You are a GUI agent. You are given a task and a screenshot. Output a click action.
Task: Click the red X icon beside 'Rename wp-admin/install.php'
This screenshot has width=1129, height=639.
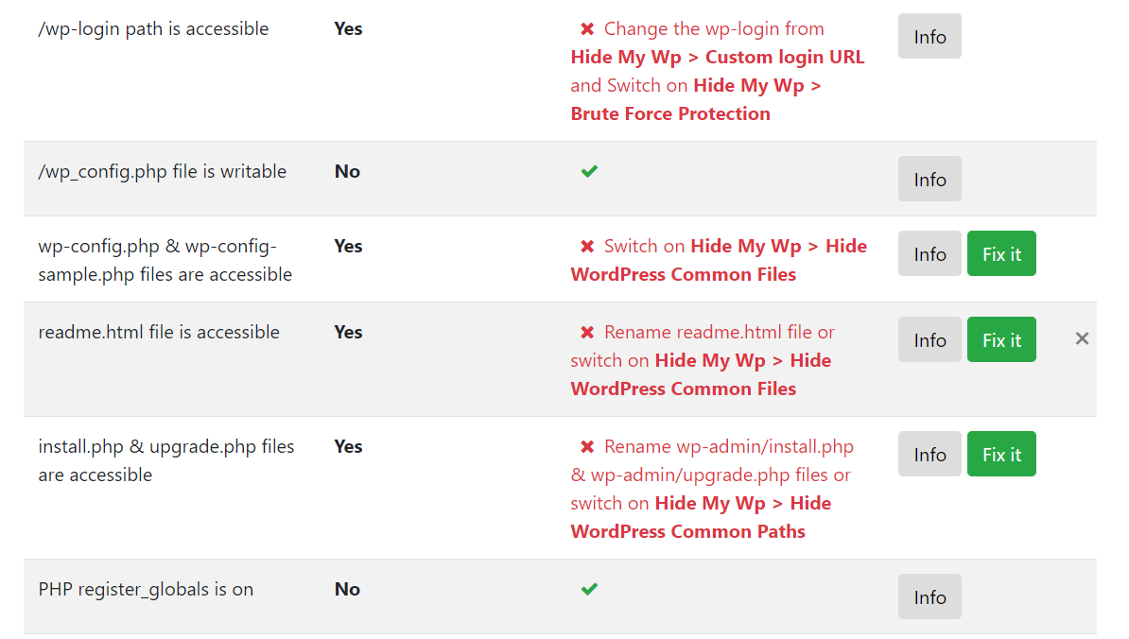[x=587, y=447]
